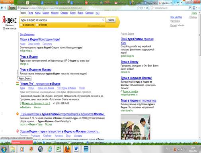
Task: Open Internet Explorer from taskbar
Action: point(50,149)
